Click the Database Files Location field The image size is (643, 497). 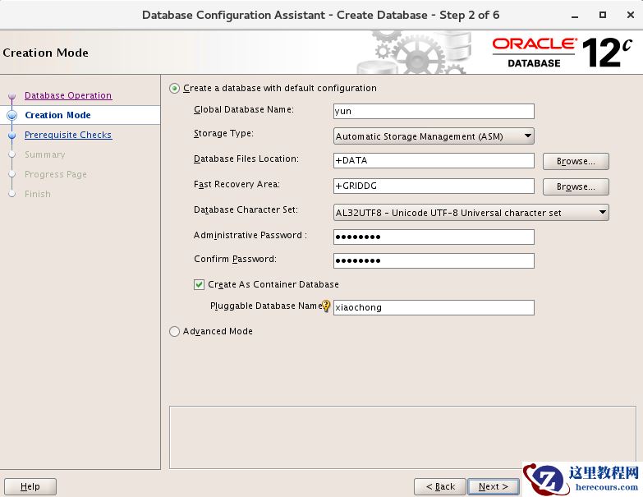(x=434, y=160)
